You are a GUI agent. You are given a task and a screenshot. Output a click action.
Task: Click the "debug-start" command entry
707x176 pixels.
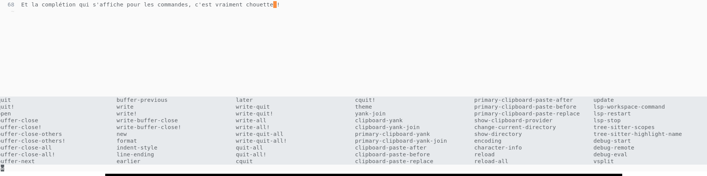click(612, 141)
